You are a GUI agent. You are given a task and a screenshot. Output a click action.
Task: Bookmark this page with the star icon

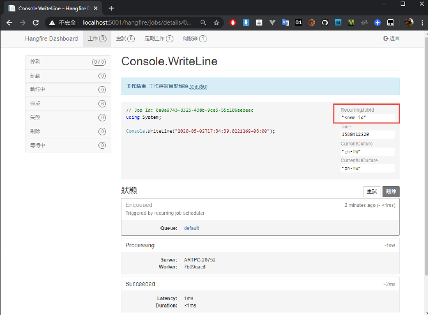tap(217, 23)
